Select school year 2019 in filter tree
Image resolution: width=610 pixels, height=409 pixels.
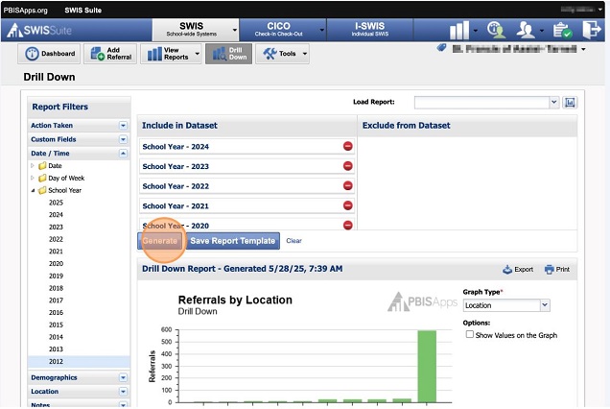point(56,276)
